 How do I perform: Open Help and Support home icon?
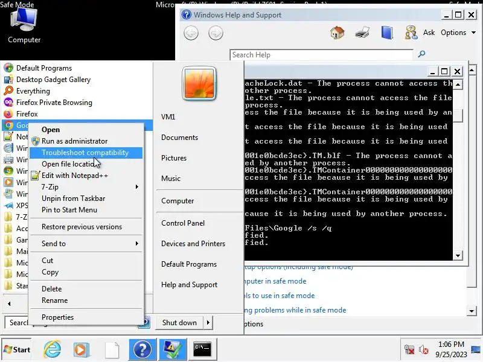point(337,33)
